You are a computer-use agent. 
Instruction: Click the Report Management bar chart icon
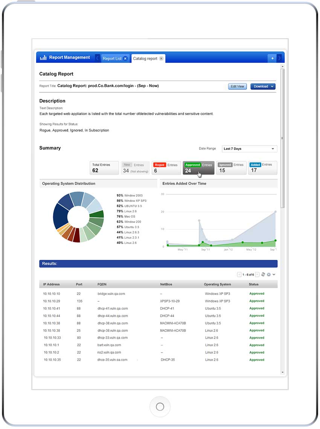pos(43,57)
